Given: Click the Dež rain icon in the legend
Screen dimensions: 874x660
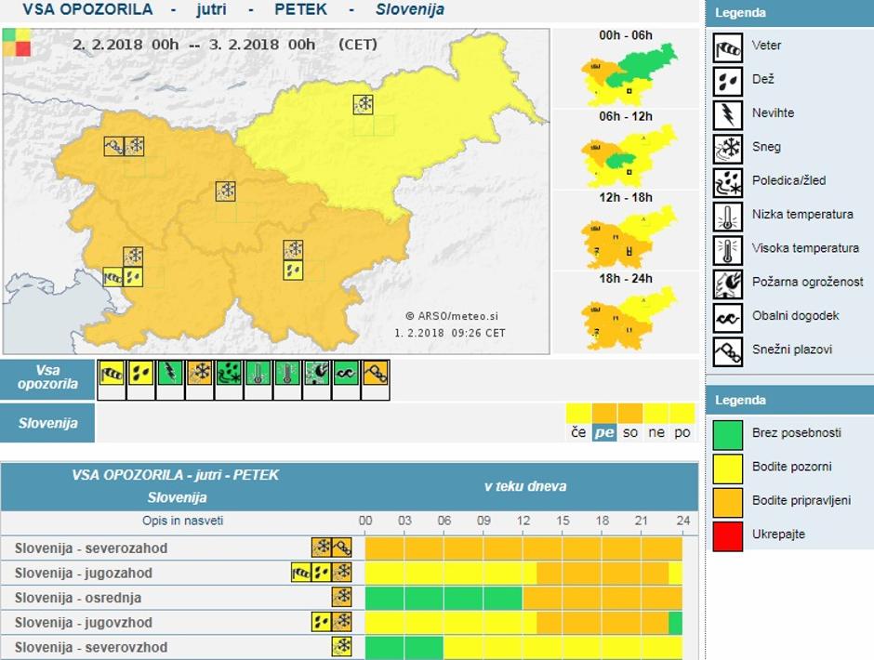Looking at the screenshot, I should point(727,80).
